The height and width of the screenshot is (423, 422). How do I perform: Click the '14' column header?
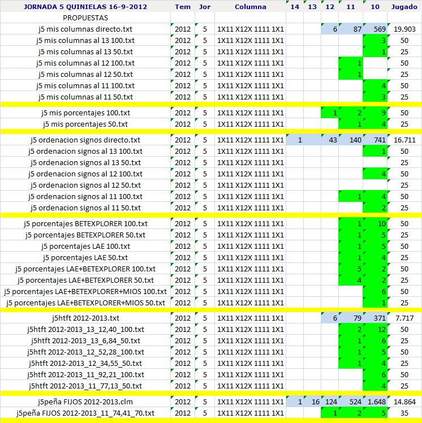(x=295, y=6)
